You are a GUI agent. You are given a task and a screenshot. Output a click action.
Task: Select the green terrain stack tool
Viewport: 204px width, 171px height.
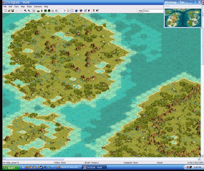[x=46, y=11]
